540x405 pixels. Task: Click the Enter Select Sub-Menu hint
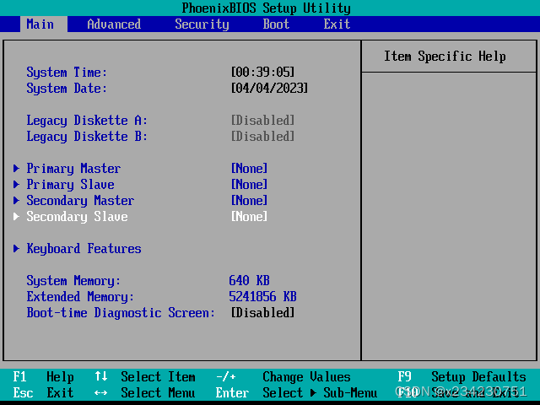[296, 392]
